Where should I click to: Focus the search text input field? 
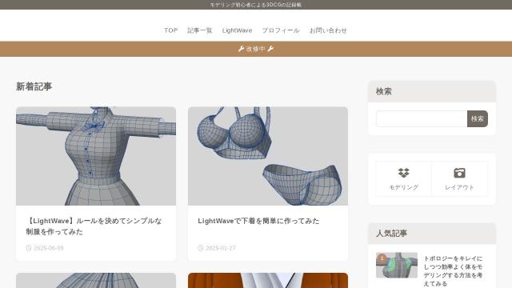click(422, 118)
